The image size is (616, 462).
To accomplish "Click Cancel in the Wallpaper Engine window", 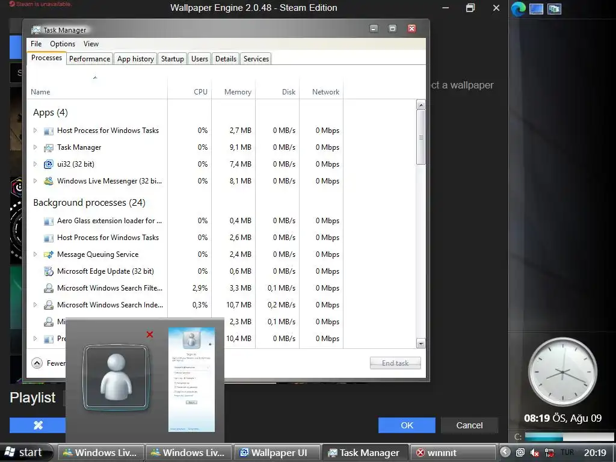I will [469, 425].
